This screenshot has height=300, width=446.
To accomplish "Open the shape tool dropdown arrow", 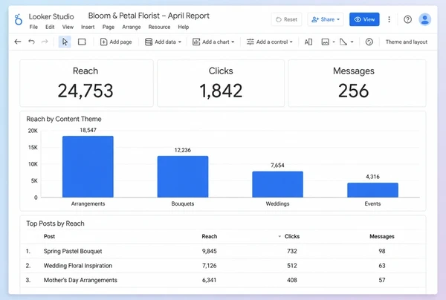I will (352, 42).
